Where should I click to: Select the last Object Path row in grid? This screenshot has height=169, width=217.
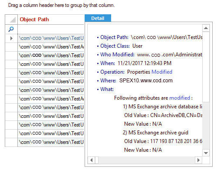[51, 142]
